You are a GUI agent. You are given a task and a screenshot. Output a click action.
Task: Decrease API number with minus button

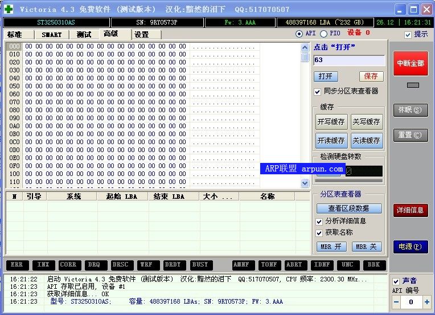(x=396, y=302)
